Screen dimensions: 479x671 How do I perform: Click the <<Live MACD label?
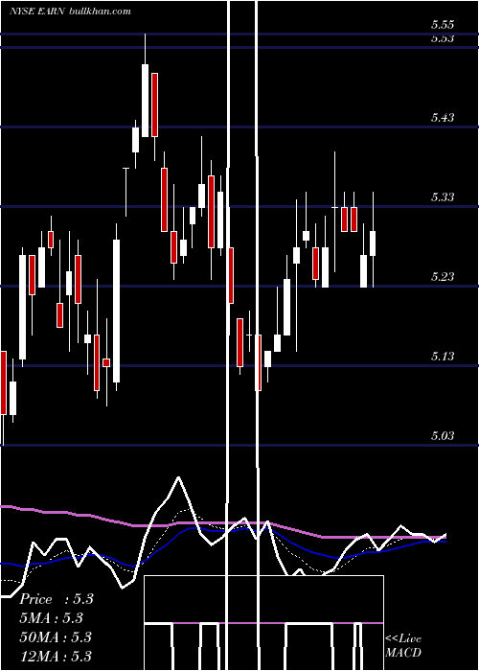(x=403, y=645)
